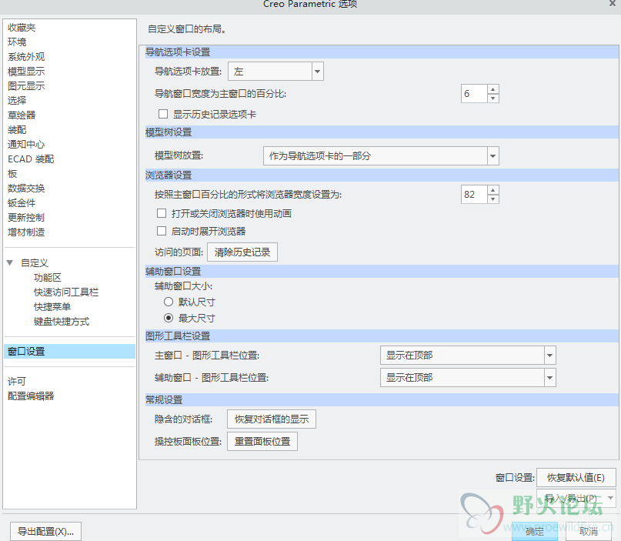Select 钣金件 category
The image size is (621, 541).
click(22, 203)
